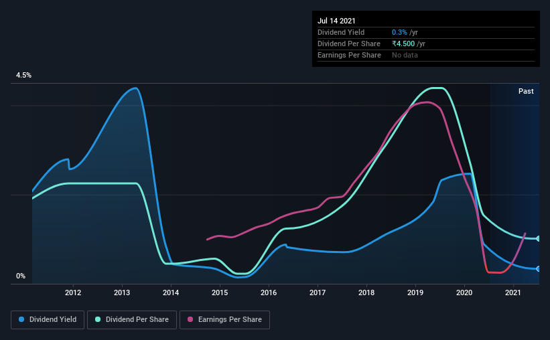Click the blue Dividend Yield legend dot
This screenshot has width=550, height=340.
(21, 319)
